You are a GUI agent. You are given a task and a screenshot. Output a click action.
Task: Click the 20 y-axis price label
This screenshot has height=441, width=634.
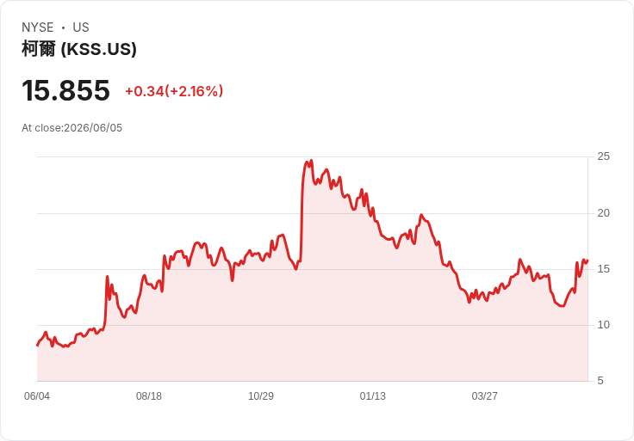pos(603,213)
